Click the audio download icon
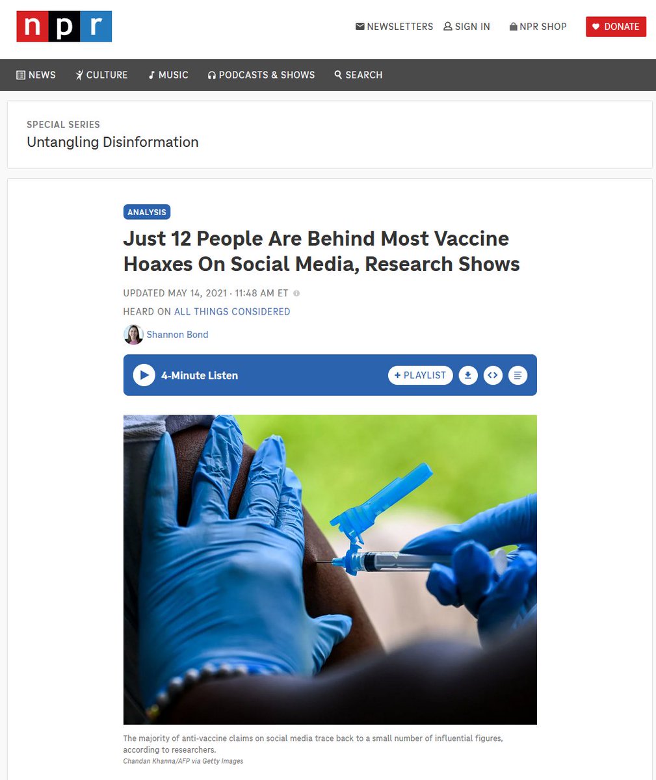This screenshot has width=656, height=780. [x=468, y=375]
